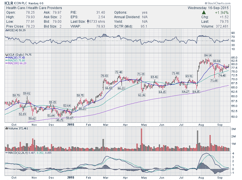This screenshot has height=180, width=242.
Task: Click the Wednesday 16-Sep-2015 date text
Action: pyautogui.click(x=208, y=8)
